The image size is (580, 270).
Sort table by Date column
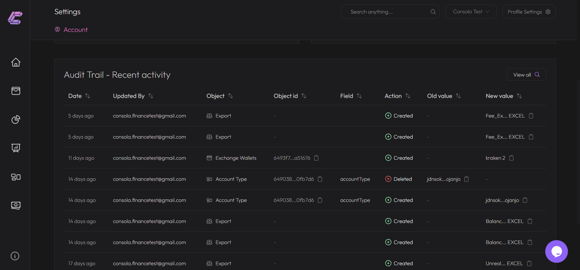coord(88,96)
